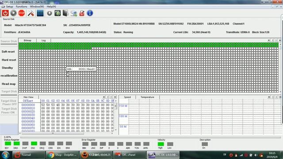Select hex offset row 00000010
Viewport: 283px width, 159px height.
click(x=28, y=108)
